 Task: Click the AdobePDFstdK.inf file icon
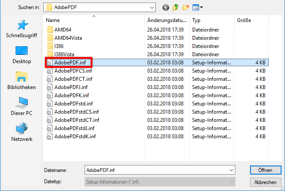click(x=49, y=137)
